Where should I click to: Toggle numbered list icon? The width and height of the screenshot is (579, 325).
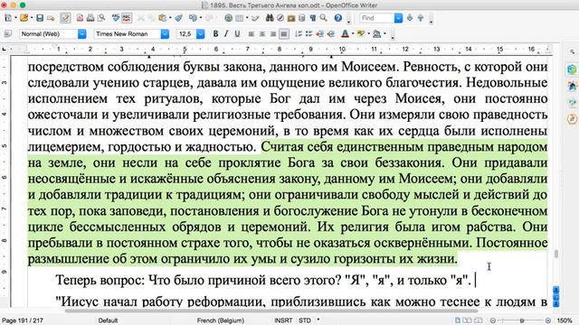(299, 34)
